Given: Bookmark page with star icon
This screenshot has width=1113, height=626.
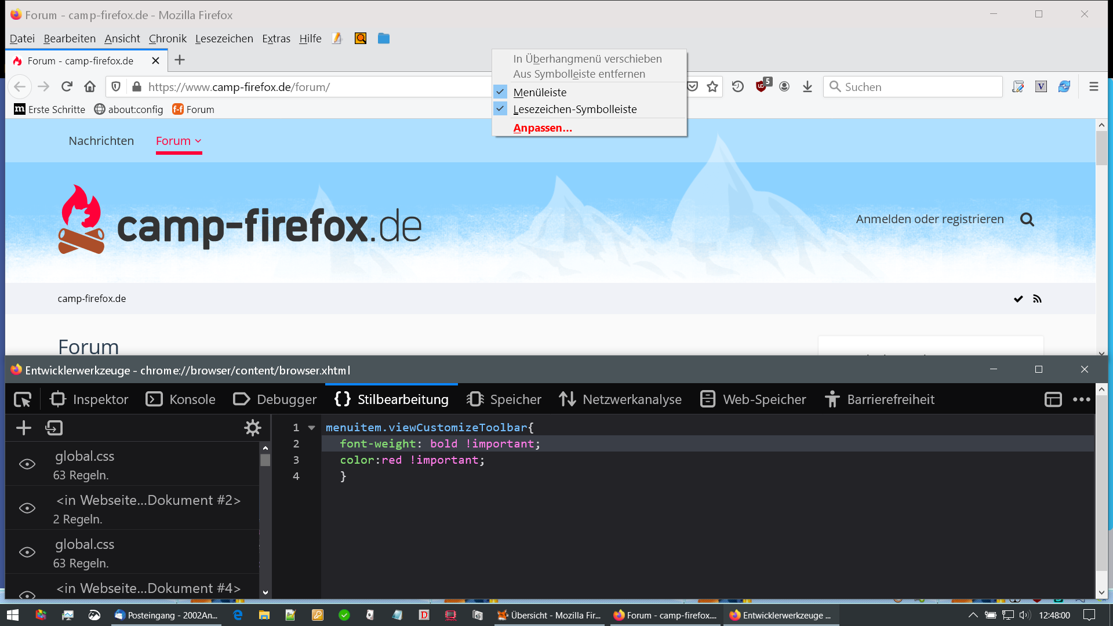Looking at the screenshot, I should click(712, 87).
